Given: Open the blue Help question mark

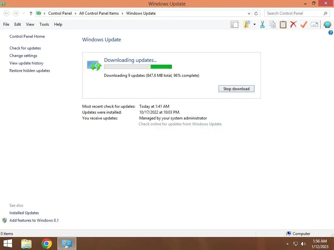Looking at the screenshot, I should [331, 33].
